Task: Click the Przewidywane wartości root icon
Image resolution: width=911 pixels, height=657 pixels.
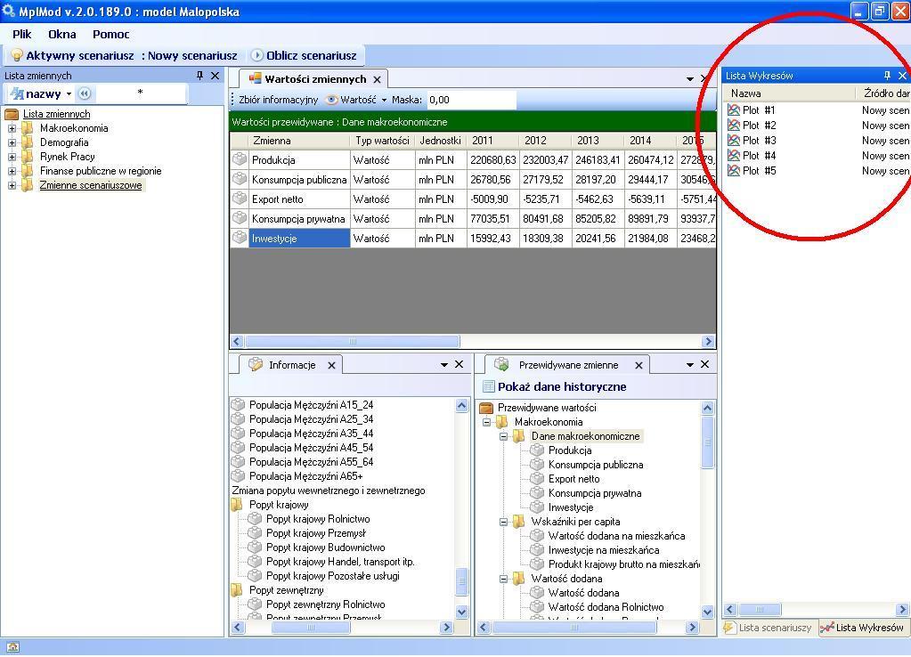Action: (486, 408)
